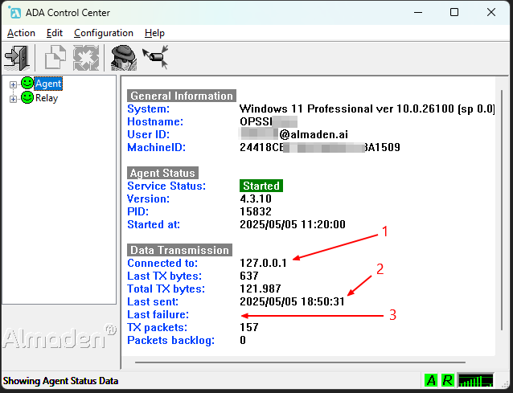Select the Relay tree item
Image resolution: width=513 pixels, height=393 pixels.
[x=47, y=98]
